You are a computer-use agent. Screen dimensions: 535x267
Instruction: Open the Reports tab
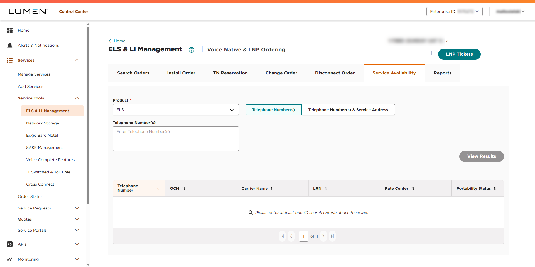[442, 73]
